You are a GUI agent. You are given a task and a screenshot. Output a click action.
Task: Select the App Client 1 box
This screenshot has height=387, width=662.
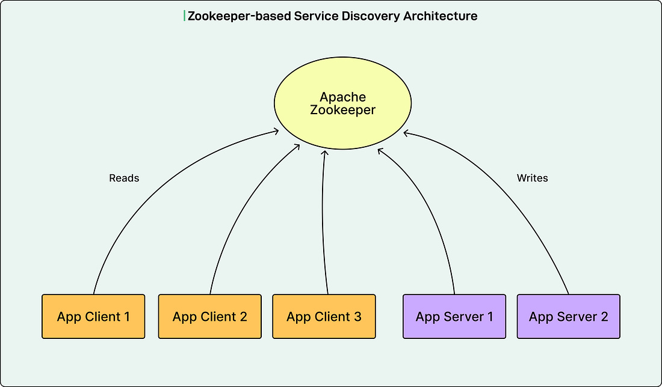[x=93, y=317]
